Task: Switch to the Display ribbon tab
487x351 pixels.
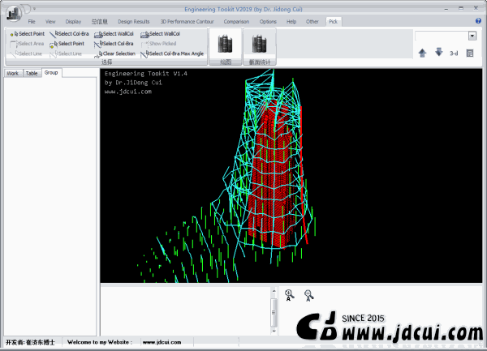Action: [73, 21]
